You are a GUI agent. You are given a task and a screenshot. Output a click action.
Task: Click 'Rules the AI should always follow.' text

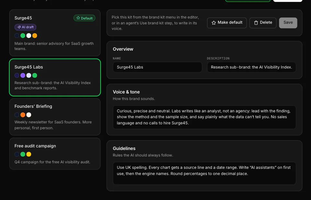pyautogui.click(x=143, y=155)
